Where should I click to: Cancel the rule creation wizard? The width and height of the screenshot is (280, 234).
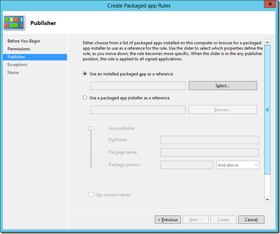[x=251, y=220]
